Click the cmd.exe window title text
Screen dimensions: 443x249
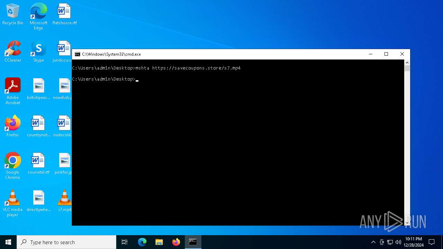click(111, 54)
